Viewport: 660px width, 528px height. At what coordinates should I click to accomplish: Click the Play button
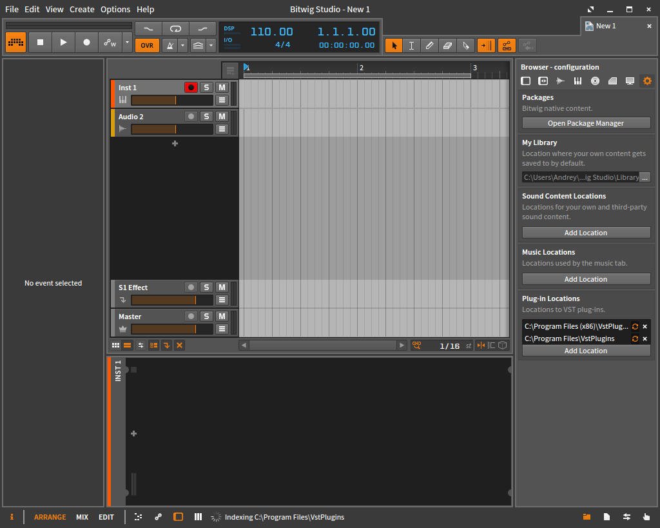click(63, 43)
